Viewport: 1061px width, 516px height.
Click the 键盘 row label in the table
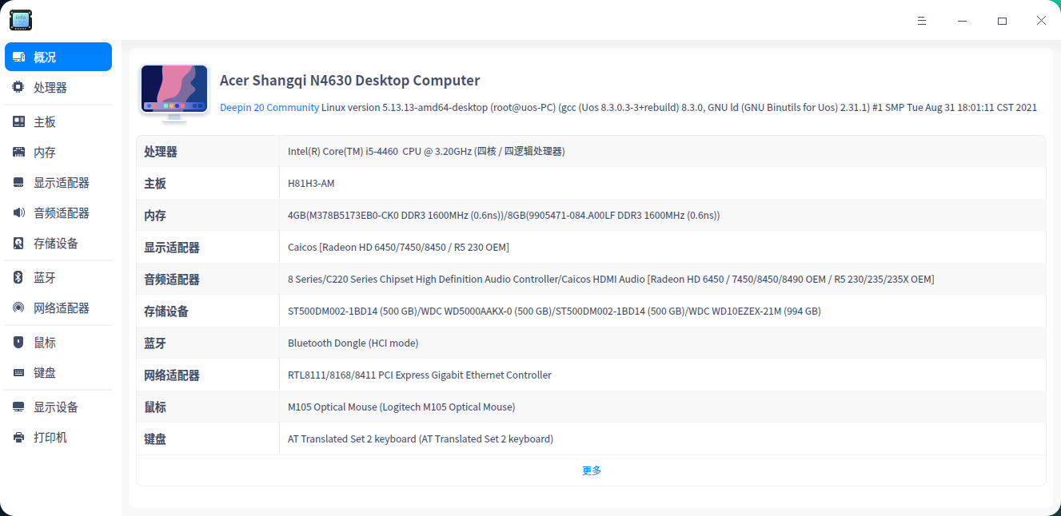click(x=155, y=439)
